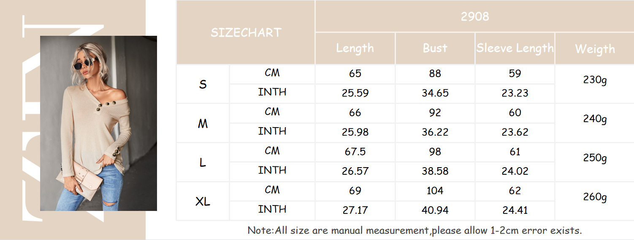
Task: Select the M size row label
Action: 203,123
